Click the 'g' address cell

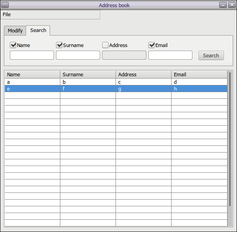[x=144, y=89]
